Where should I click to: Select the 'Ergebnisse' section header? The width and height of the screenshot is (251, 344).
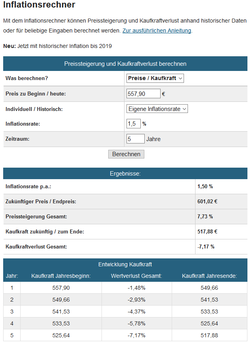pos(125,174)
